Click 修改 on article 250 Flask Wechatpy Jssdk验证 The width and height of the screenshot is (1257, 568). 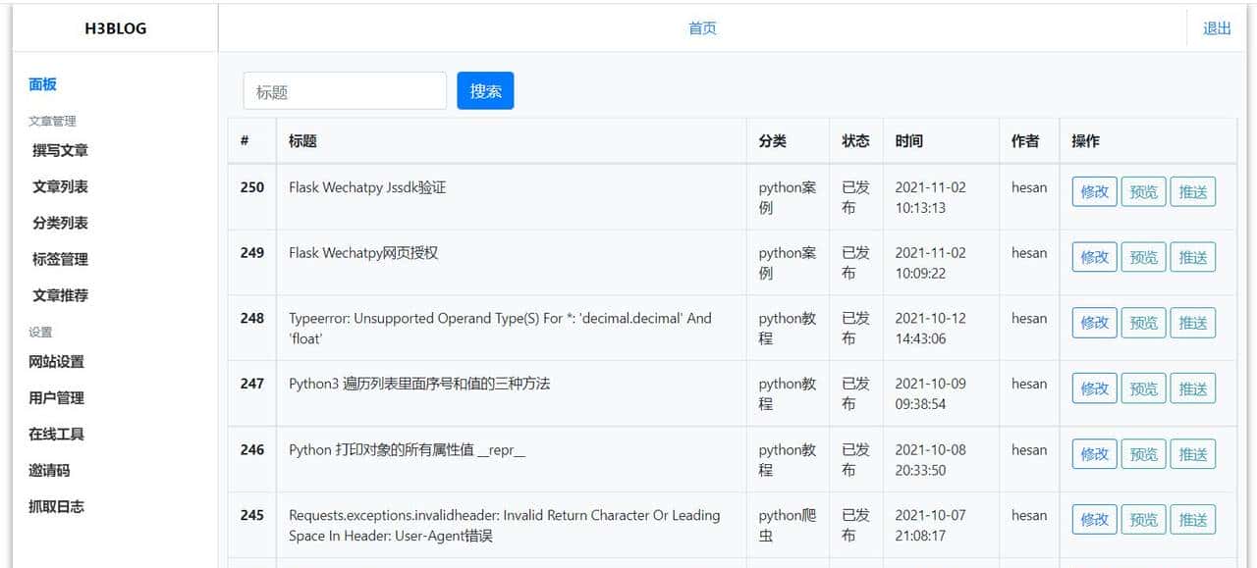click(x=1093, y=192)
